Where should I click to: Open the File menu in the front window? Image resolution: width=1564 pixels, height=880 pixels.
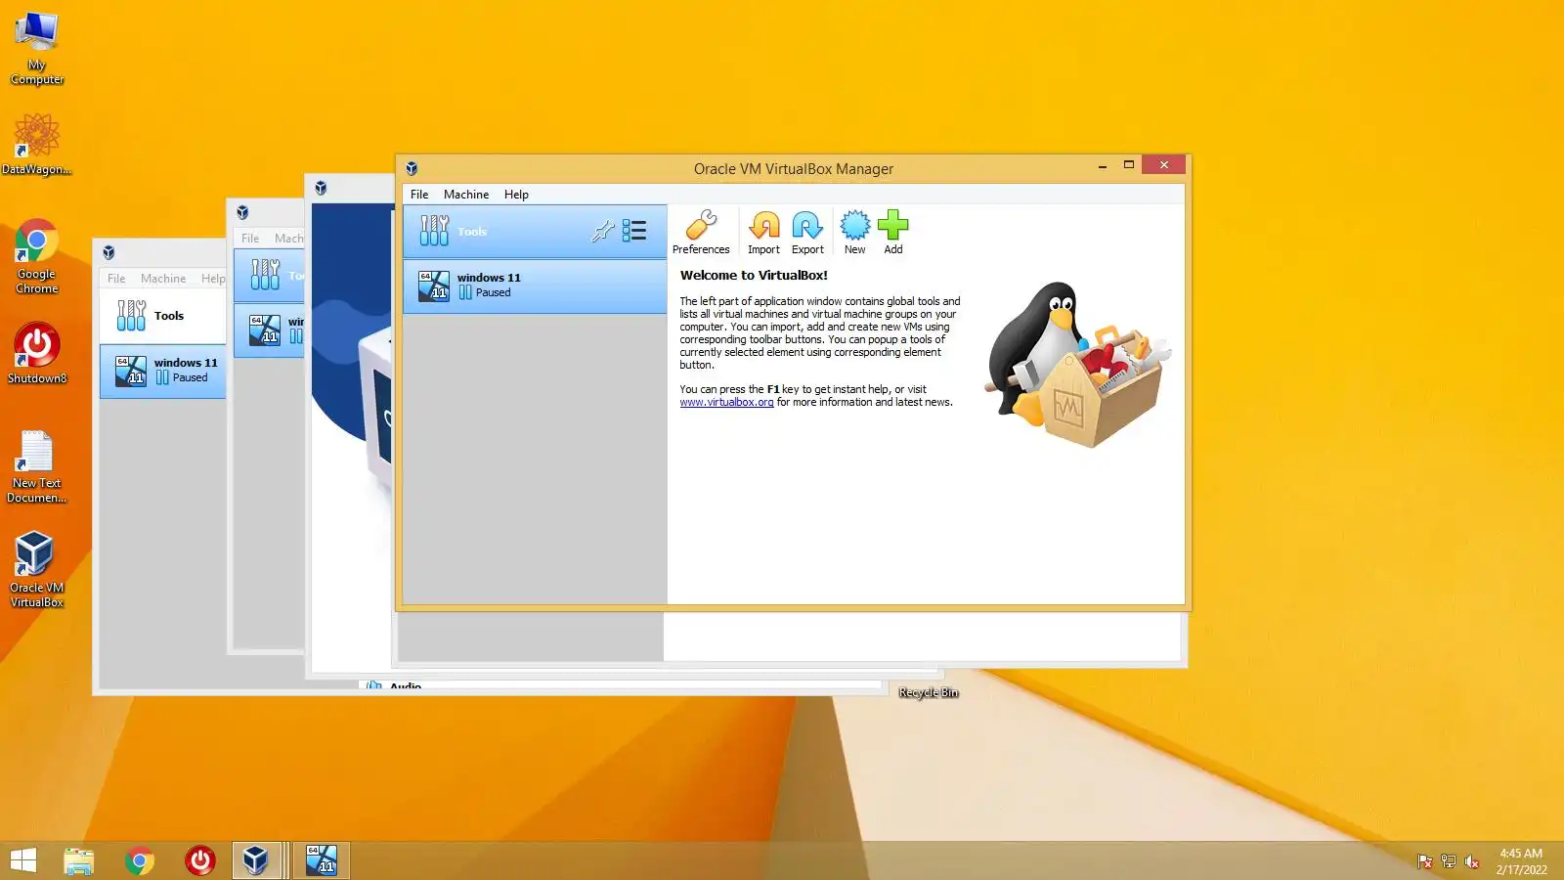pyautogui.click(x=419, y=195)
